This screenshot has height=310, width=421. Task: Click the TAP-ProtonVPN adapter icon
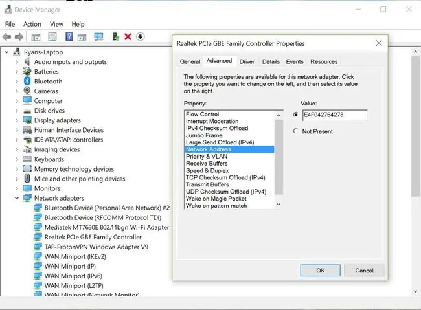coord(38,247)
